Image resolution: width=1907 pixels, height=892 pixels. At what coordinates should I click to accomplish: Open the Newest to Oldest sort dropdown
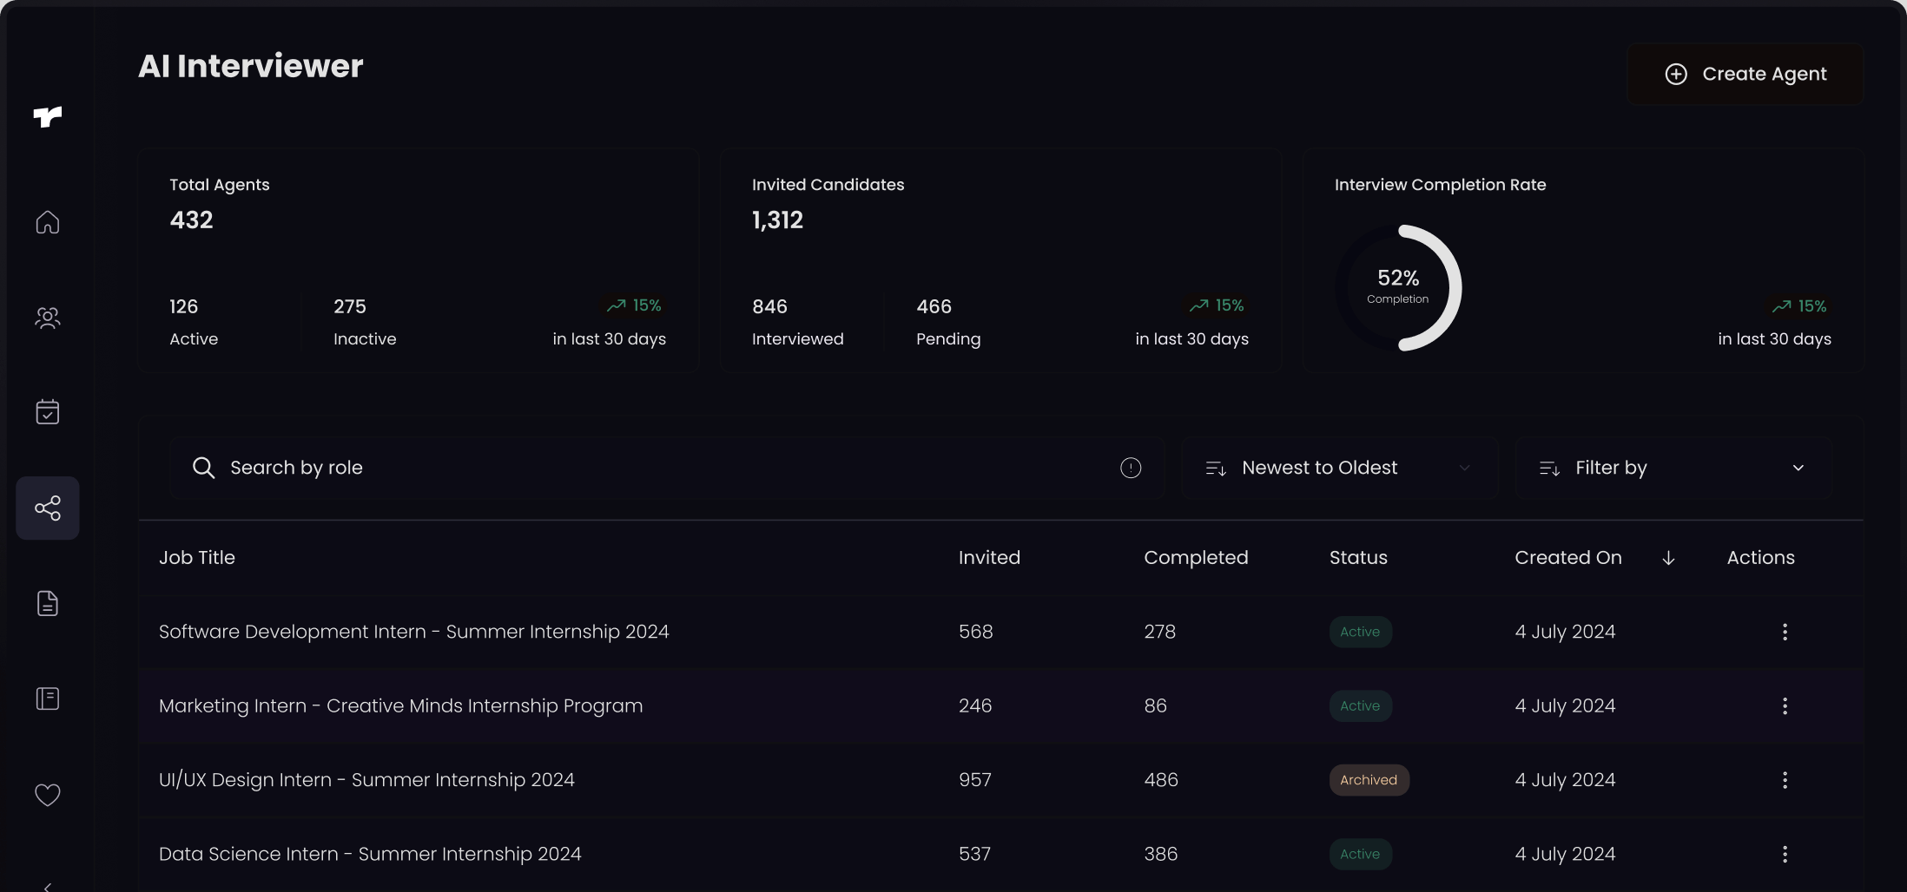click(x=1338, y=468)
